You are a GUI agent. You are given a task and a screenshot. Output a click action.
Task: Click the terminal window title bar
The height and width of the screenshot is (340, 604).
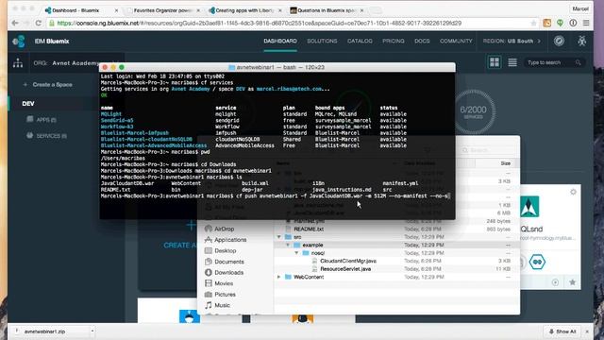pyautogui.click(x=277, y=67)
